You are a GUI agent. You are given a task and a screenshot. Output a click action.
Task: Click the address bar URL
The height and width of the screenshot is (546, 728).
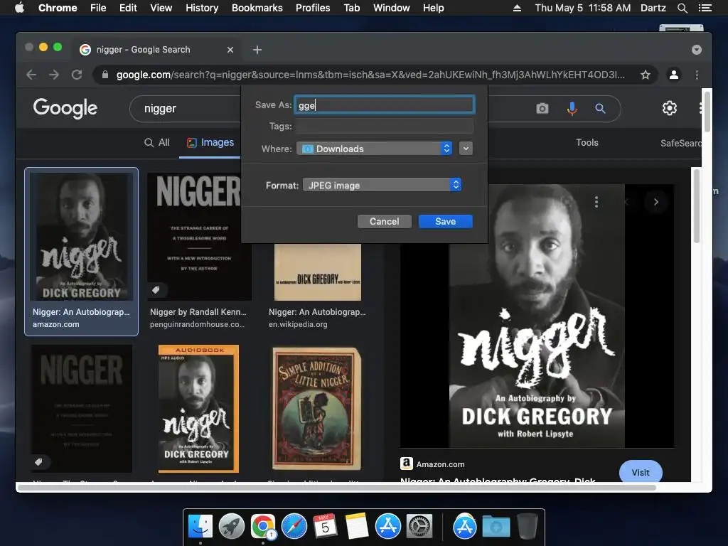tap(370, 75)
